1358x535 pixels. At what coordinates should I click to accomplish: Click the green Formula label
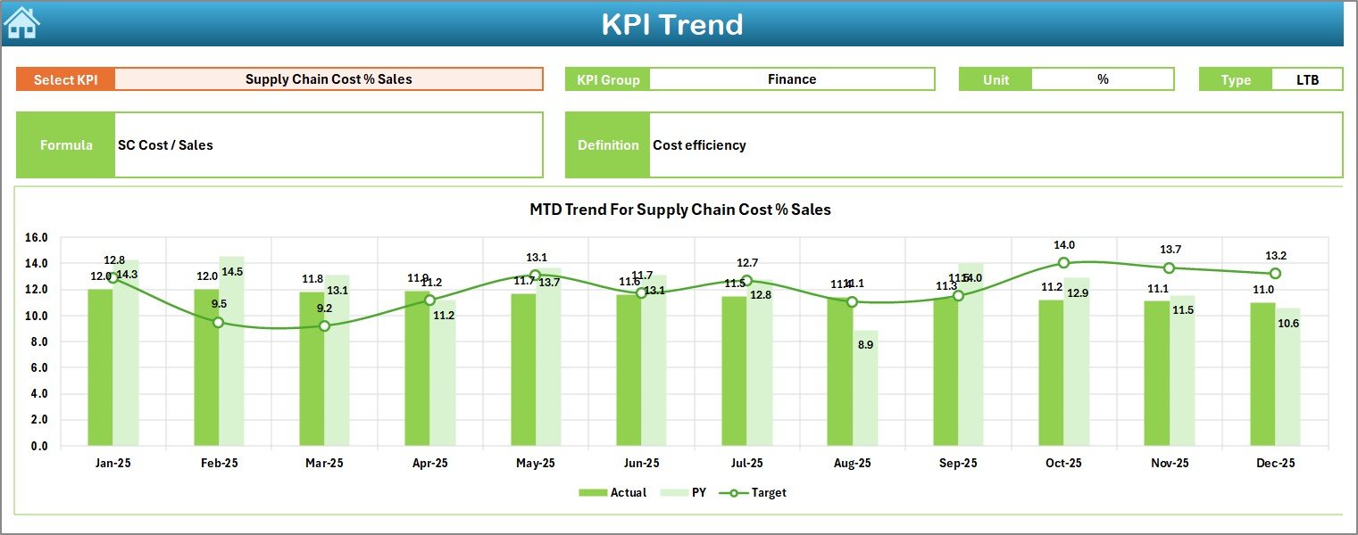pyautogui.click(x=64, y=144)
